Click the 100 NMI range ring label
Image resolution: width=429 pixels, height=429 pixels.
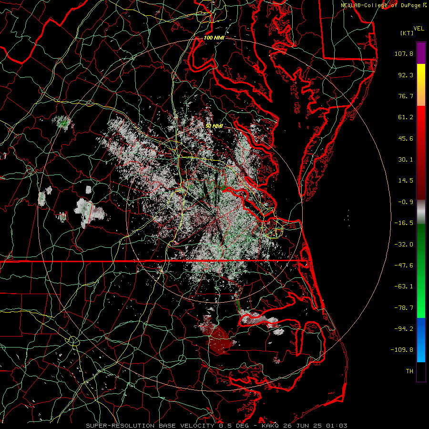click(x=214, y=38)
